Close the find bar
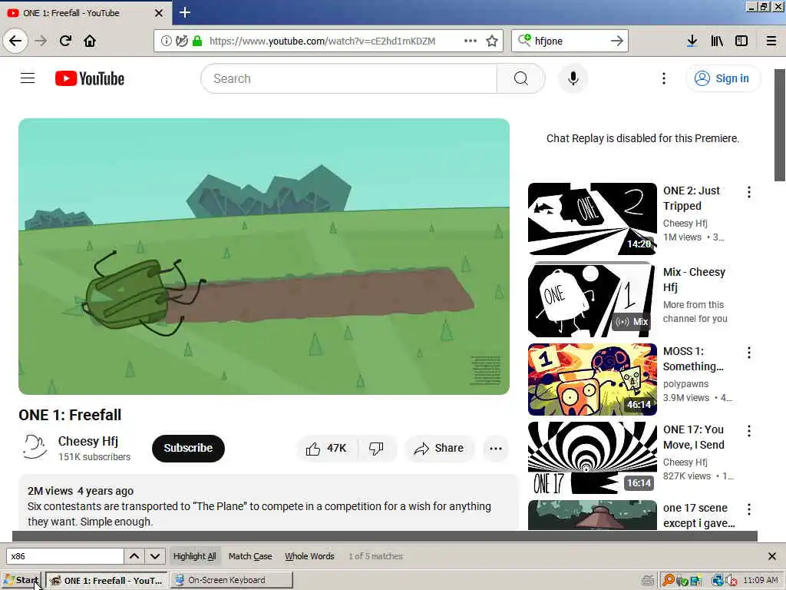This screenshot has height=590, width=786. click(772, 556)
